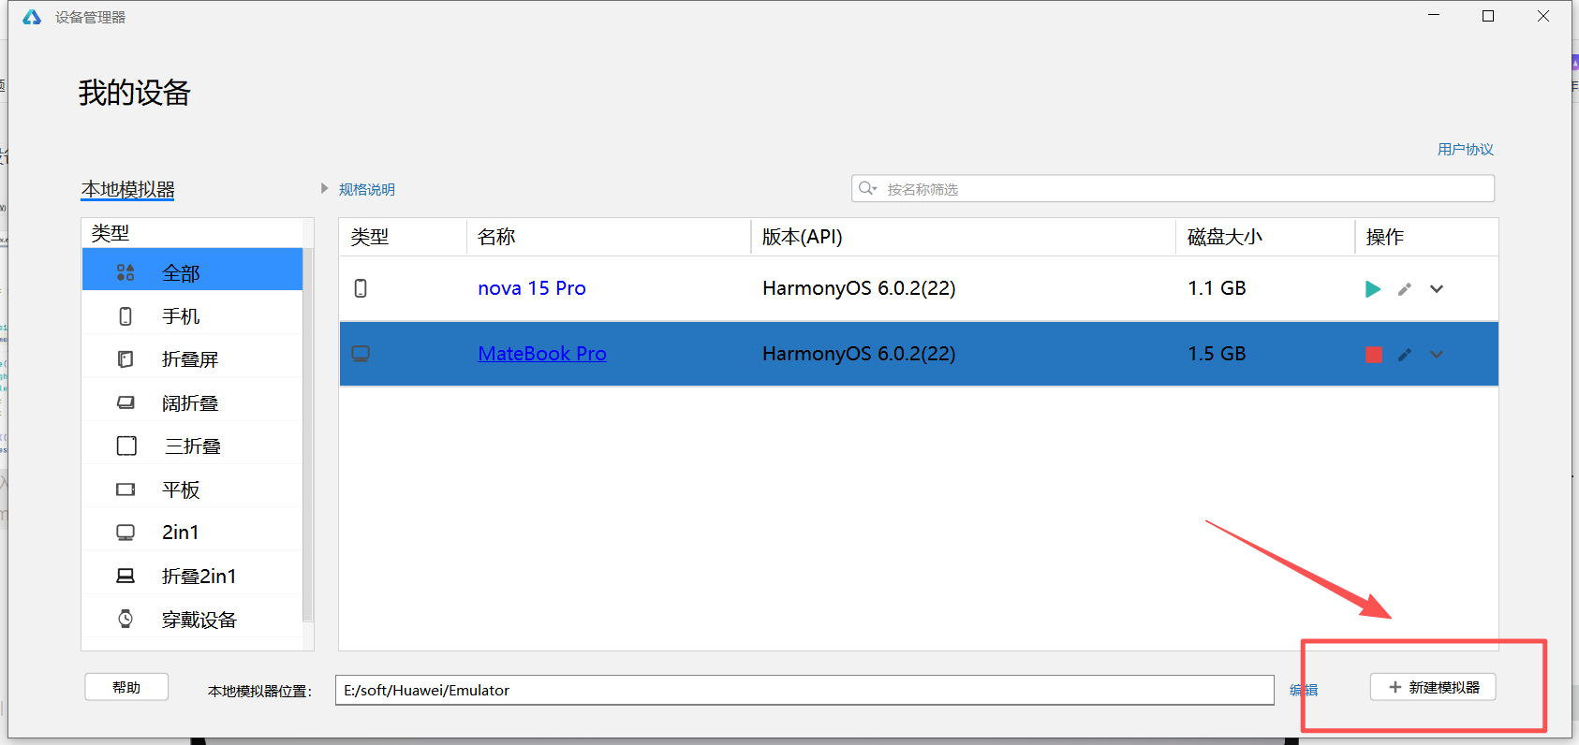
Task: Filter by 三折叠 device type
Action: pyautogui.click(x=192, y=446)
